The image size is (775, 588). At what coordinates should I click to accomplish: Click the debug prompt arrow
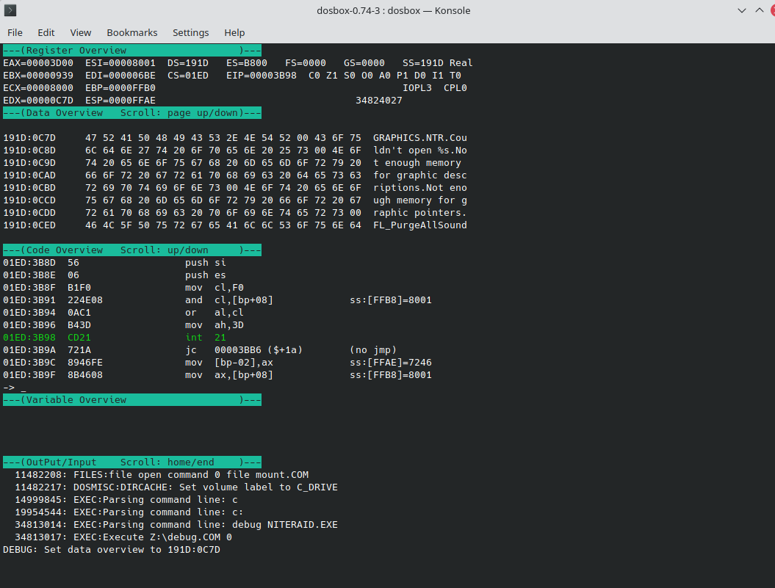point(7,387)
